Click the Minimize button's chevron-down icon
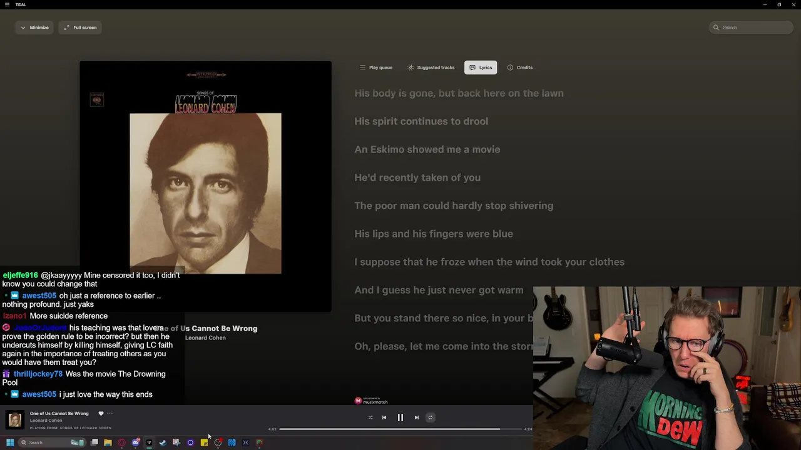The height and width of the screenshot is (450, 801). coord(23,27)
